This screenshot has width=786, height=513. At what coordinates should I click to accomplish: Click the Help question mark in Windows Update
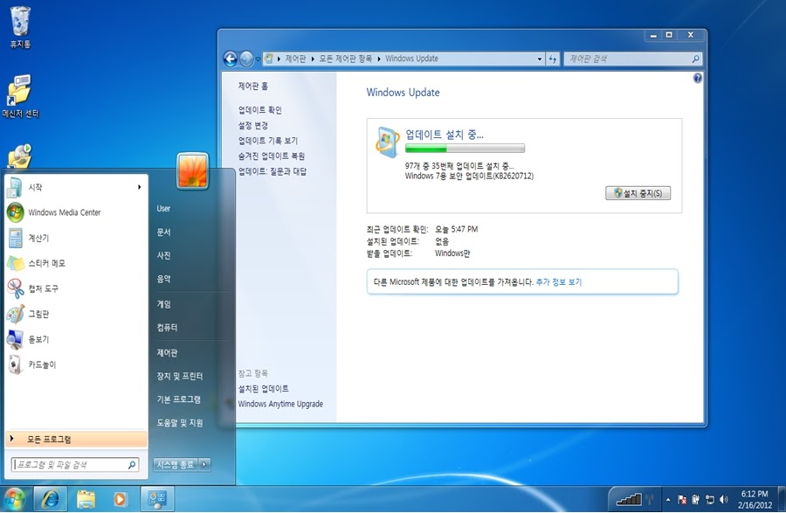pos(696,78)
